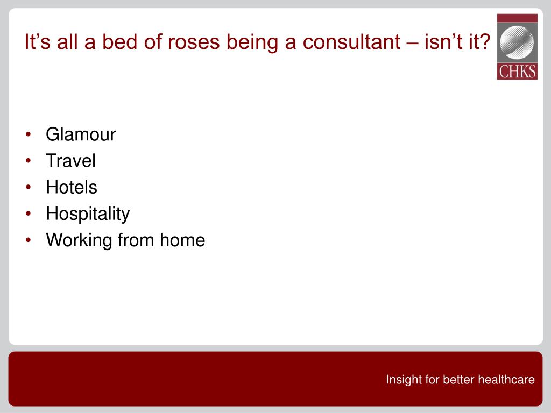Select the Glamour bullet item
The image size is (551, 413).
[x=81, y=134]
